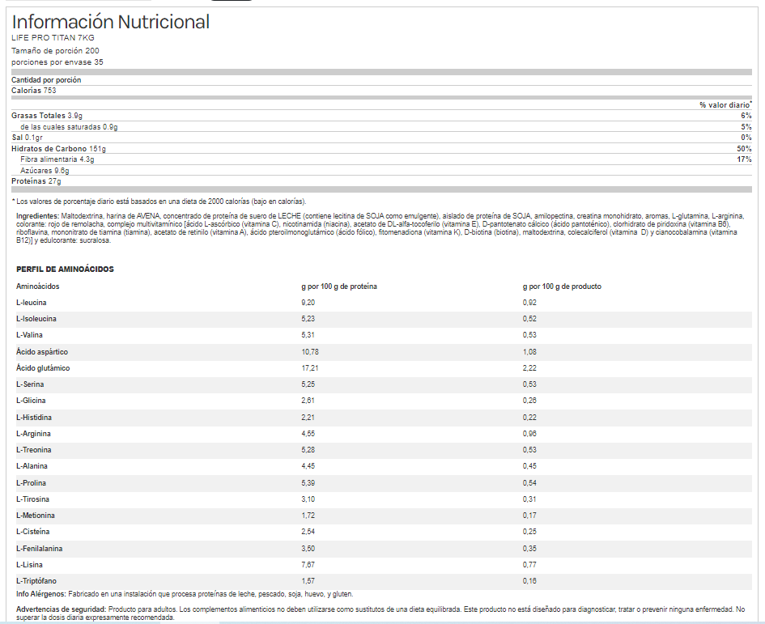Click the % valor diario column header
The height and width of the screenshot is (624, 765).
pyautogui.click(x=725, y=105)
